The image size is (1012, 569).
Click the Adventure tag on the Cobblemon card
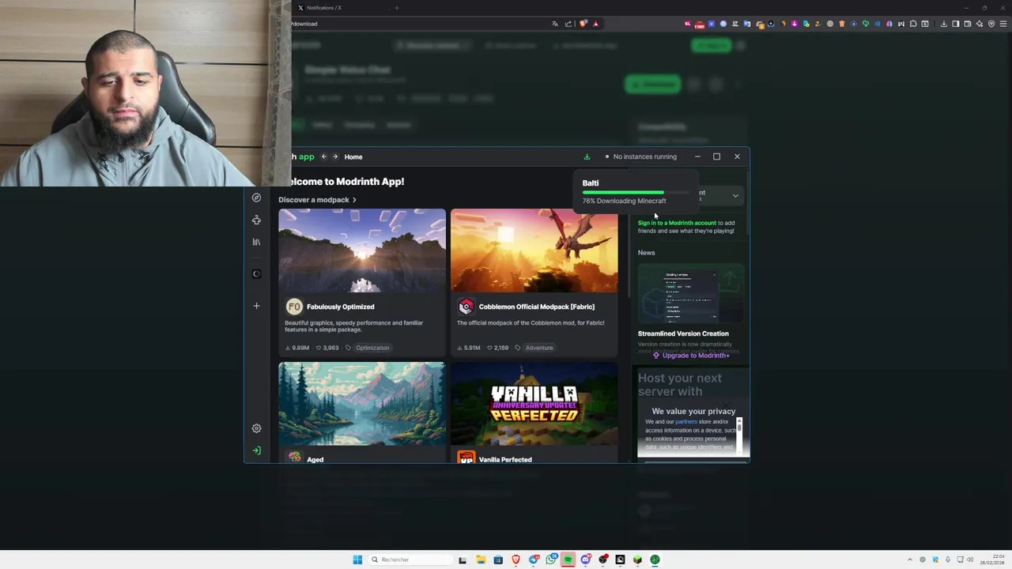point(539,348)
